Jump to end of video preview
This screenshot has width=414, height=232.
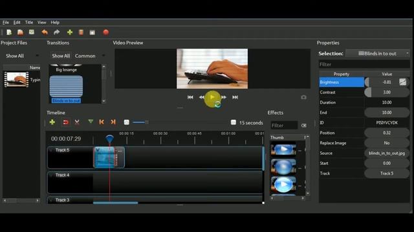click(235, 97)
